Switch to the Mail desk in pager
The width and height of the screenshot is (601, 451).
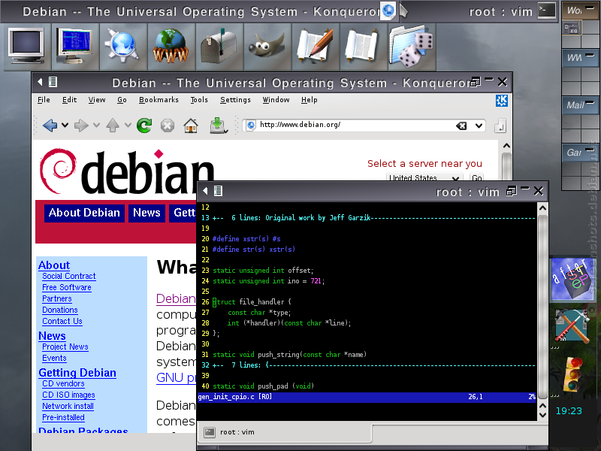click(x=580, y=104)
